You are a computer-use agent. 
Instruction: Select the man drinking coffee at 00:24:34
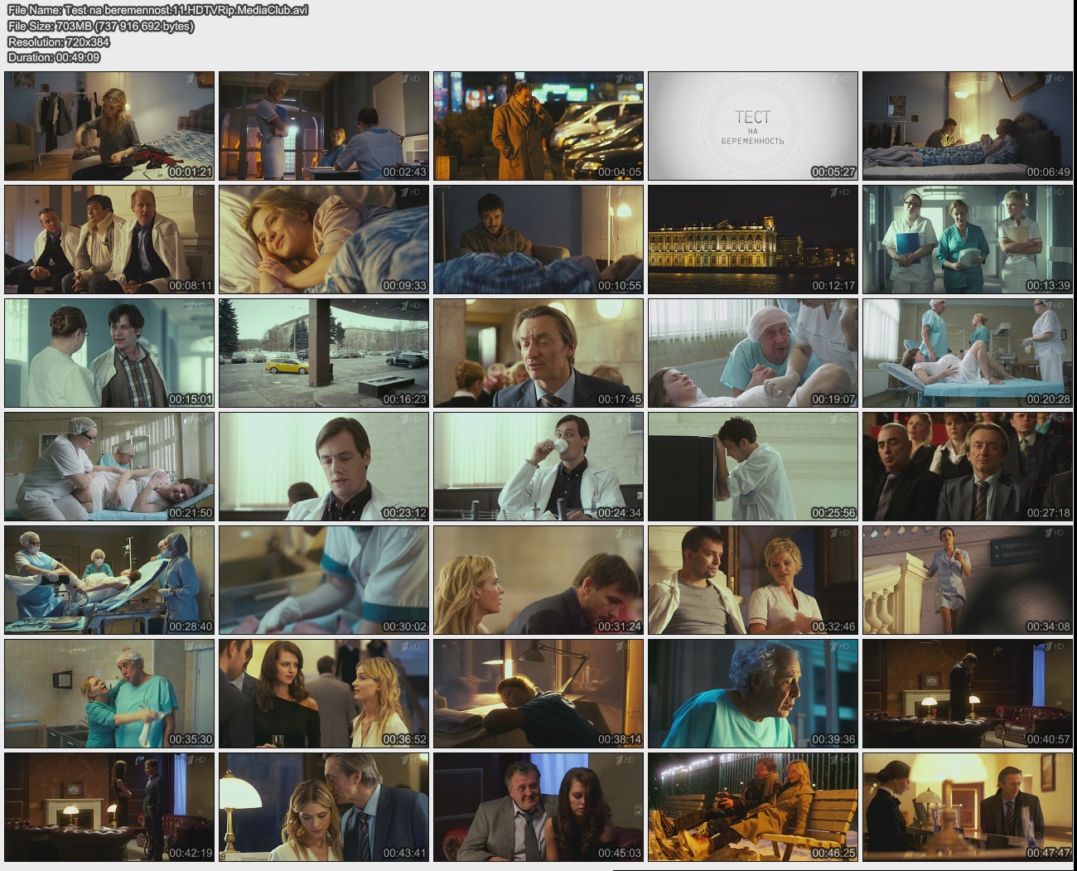[538, 467]
